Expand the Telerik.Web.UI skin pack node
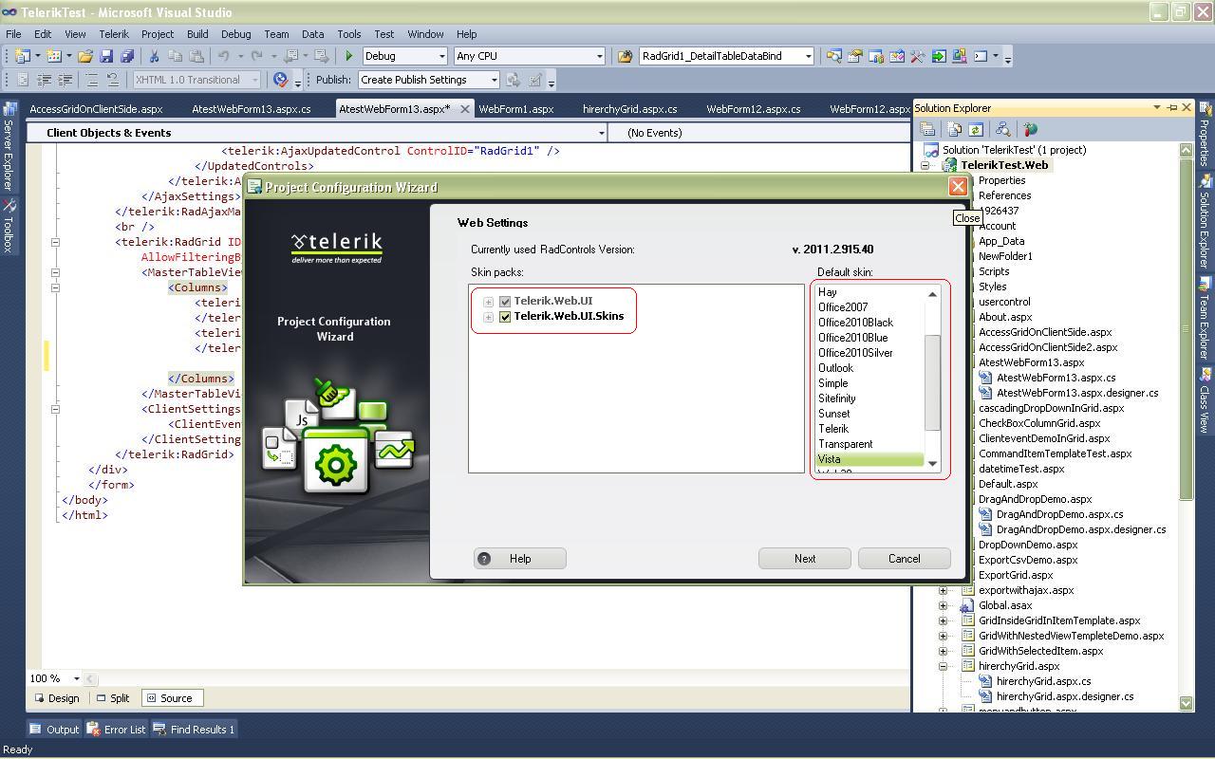Viewport: 1215px width, 759px height. click(x=488, y=302)
